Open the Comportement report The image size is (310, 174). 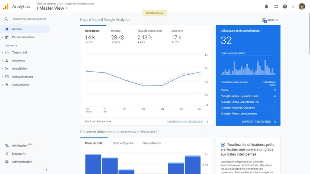tap(22, 77)
